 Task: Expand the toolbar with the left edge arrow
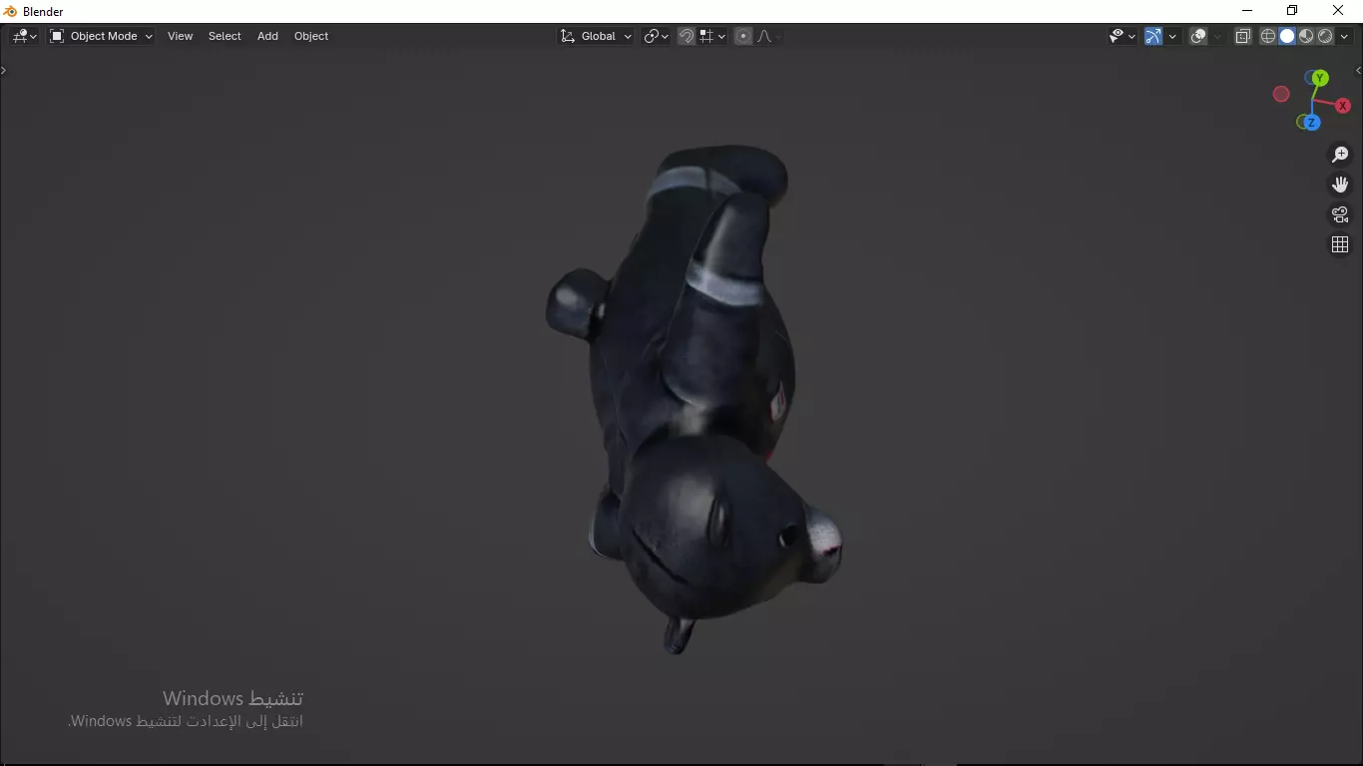tap(3, 71)
